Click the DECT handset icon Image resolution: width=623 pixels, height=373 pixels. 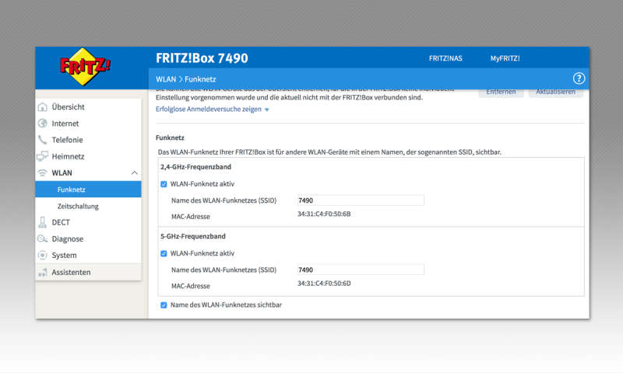[x=43, y=222]
